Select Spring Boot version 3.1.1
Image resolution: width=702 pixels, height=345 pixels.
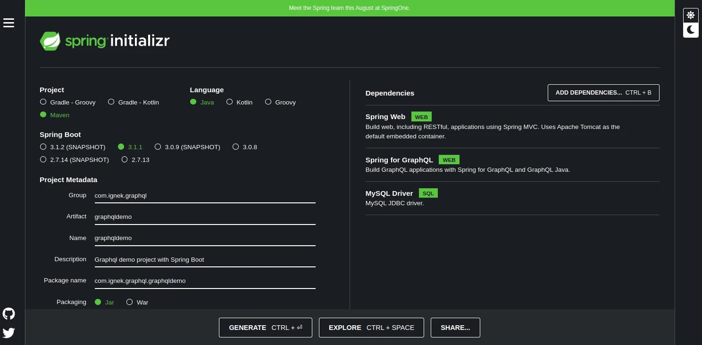click(x=130, y=147)
